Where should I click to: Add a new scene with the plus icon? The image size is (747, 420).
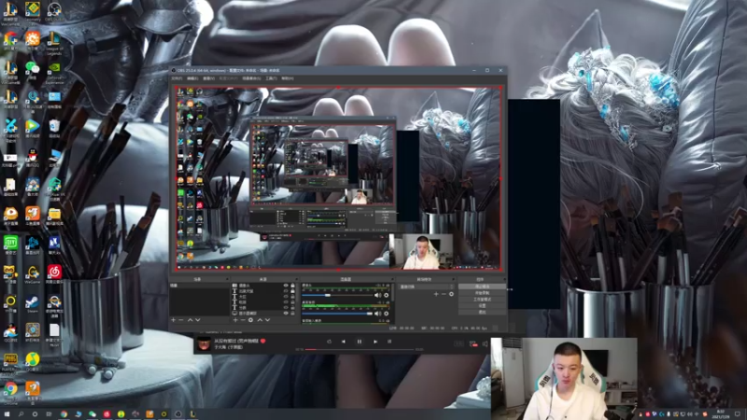(x=174, y=320)
